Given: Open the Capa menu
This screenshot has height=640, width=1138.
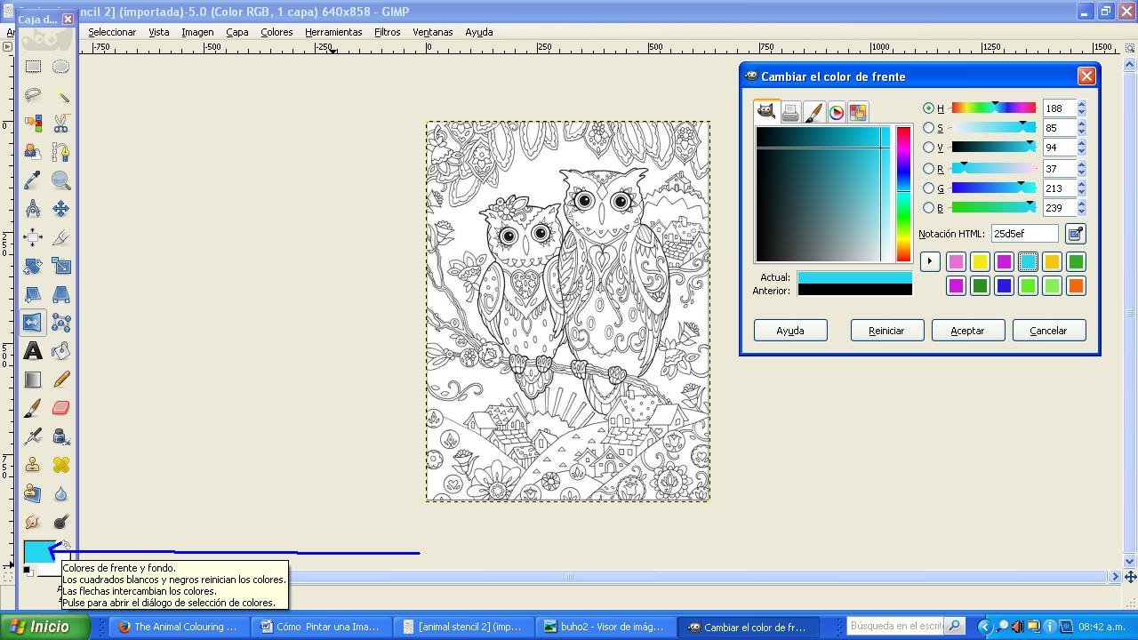Looking at the screenshot, I should point(237,32).
